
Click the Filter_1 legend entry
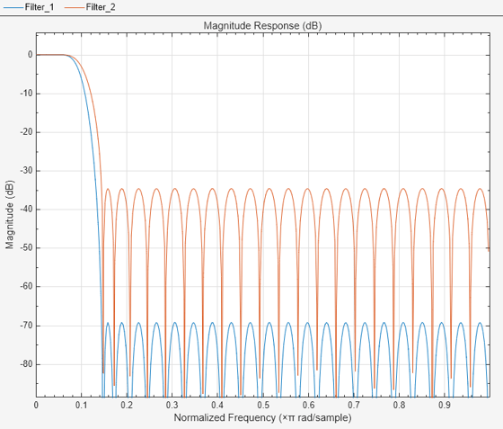(x=28, y=7)
